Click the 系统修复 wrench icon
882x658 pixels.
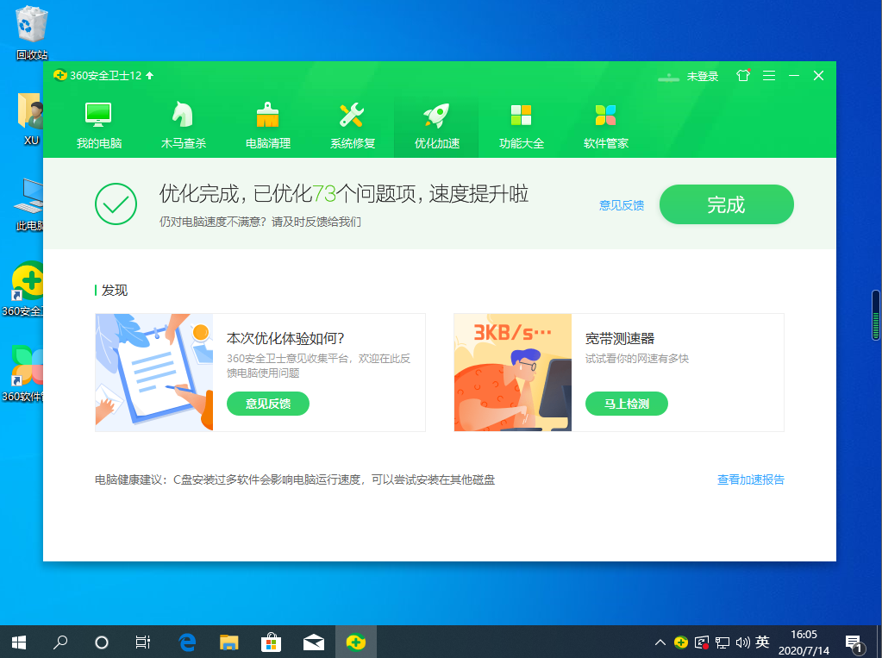coord(352,116)
